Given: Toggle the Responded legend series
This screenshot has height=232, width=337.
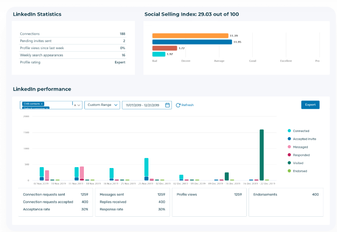Looking at the screenshot, I should tap(299, 155).
